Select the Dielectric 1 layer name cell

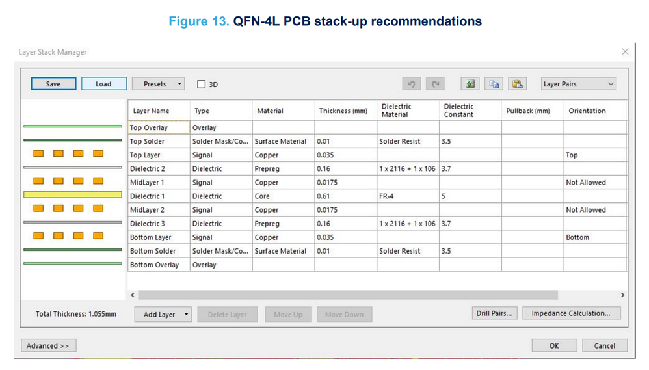click(159, 196)
